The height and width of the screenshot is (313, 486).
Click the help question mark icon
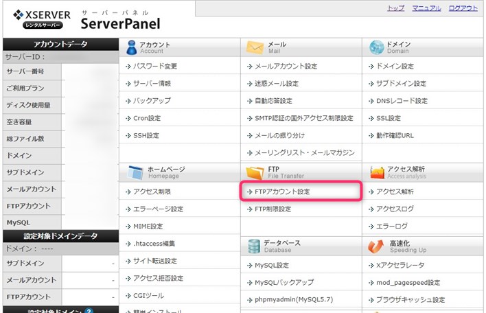89,311
